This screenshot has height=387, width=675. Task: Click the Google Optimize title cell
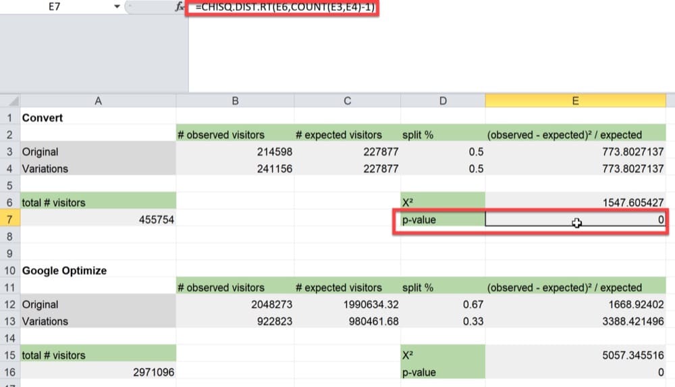(x=98, y=270)
